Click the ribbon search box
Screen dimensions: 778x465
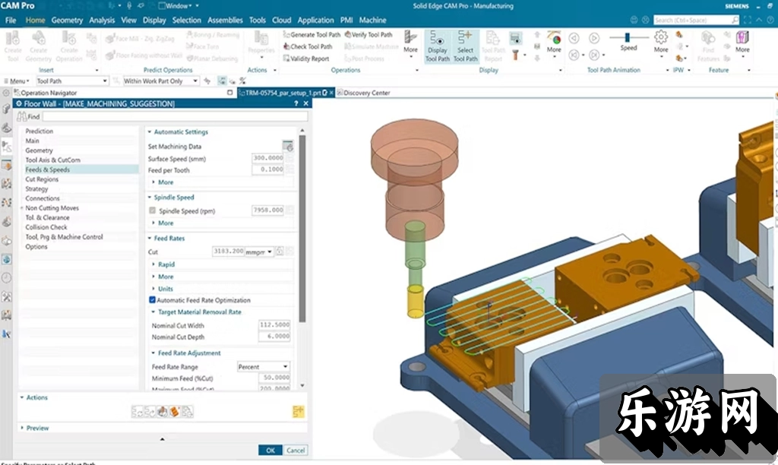[696, 20]
